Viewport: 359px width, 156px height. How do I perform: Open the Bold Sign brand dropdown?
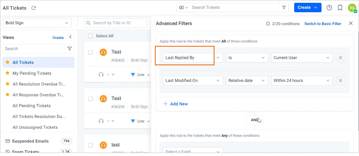click(x=37, y=23)
